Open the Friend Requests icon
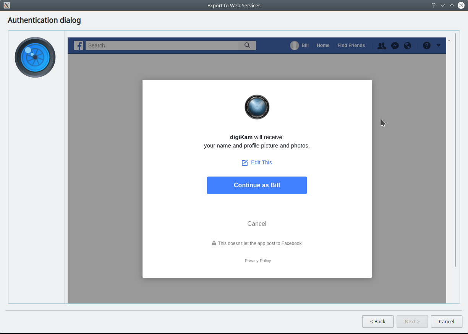This screenshot has height=334, width=468. [x=382, y=45]
